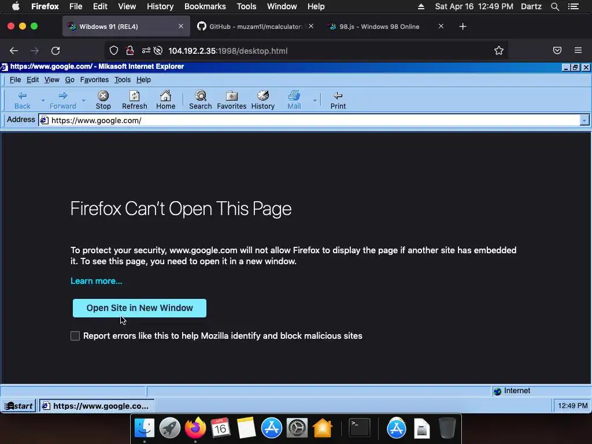Viewport: 592px width, 444px height.
Task: Open the Address bar dropdown arrow
Action: [584, 120]
